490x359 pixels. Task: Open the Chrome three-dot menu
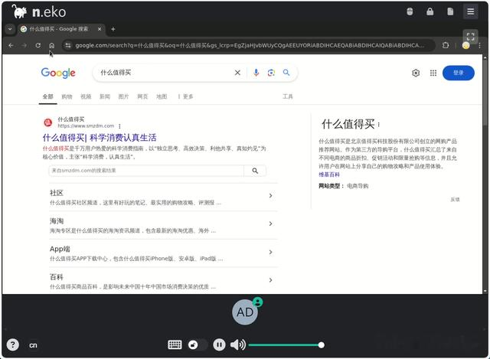coord(480,46)
